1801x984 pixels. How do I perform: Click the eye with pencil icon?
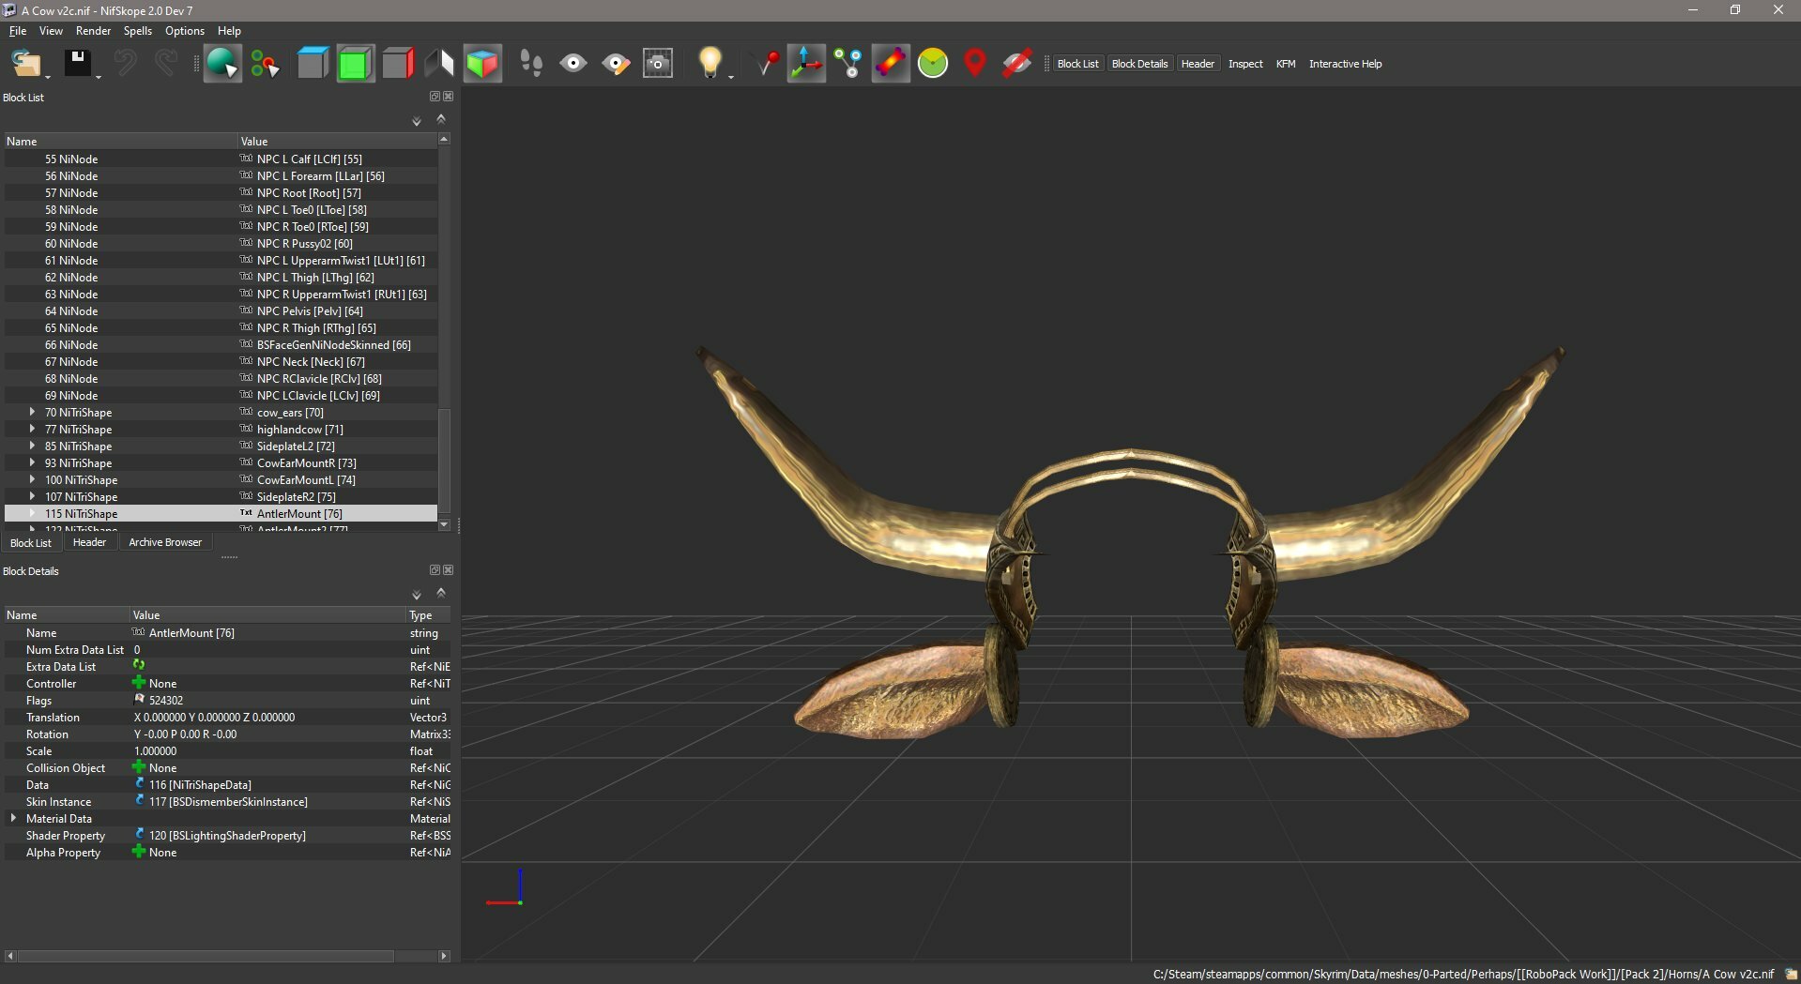tap(616, 64)
